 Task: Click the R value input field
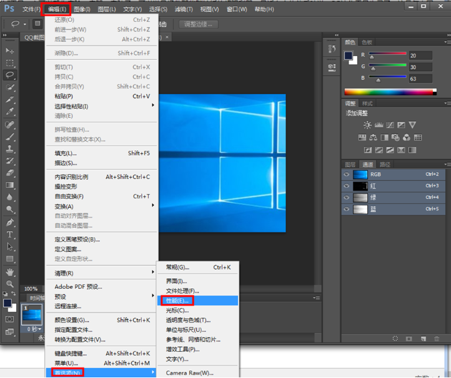point(420,56)
